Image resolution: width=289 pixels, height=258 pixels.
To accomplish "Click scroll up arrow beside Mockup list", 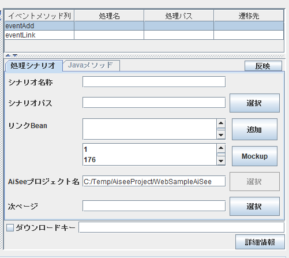I will [221, 148].
